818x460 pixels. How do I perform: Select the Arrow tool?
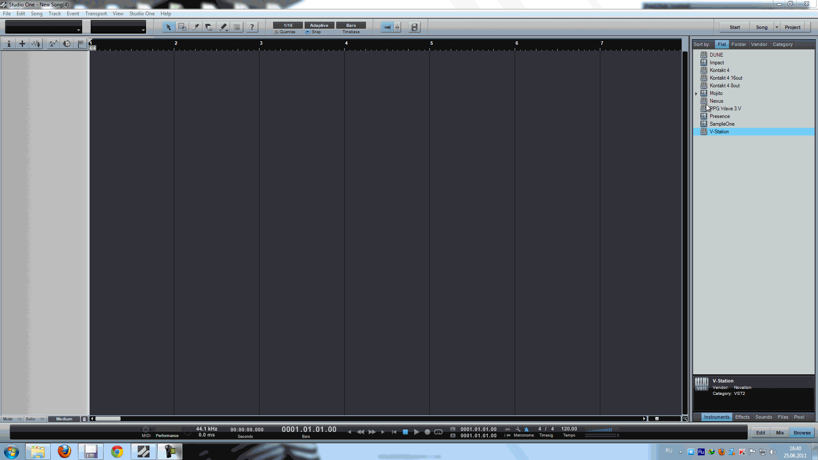point(168,27)
